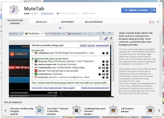Stop sound on abc.go.com row
The height and width of the screenshot is (118, 164).
[x=103, y=62]
